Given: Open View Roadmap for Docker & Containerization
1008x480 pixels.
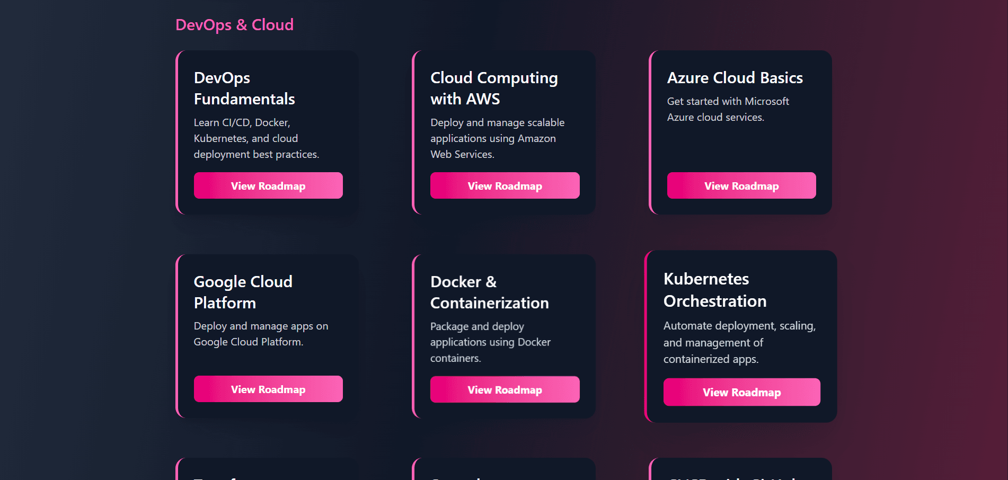Looking at the screenshot, I should [505, 389].
